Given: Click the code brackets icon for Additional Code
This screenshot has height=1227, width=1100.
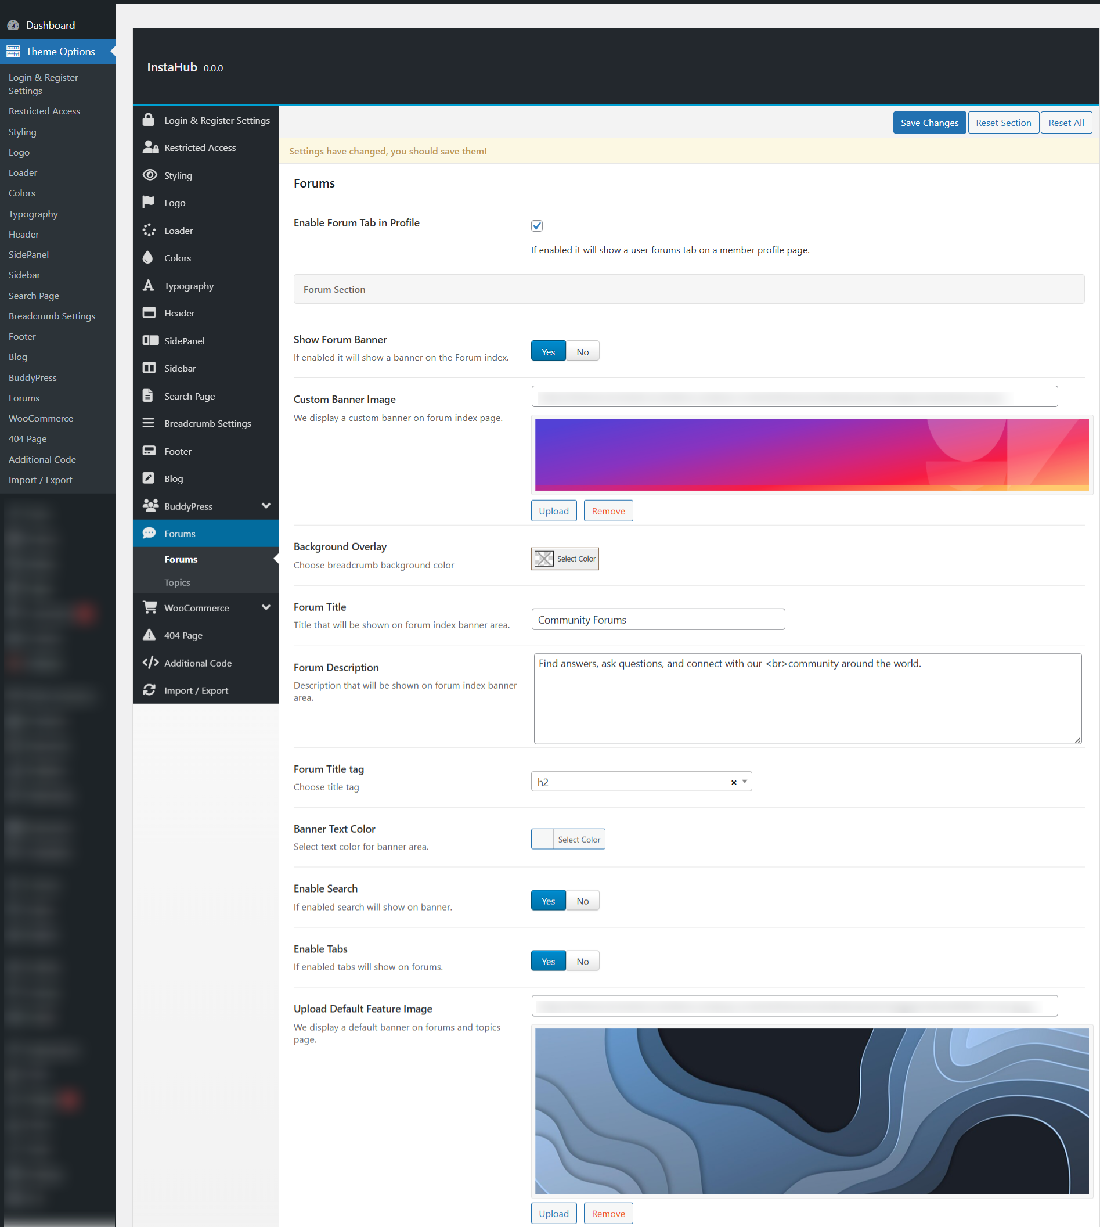Looking at the screenshot, I should pyautogui.click(x=150, y=663).
